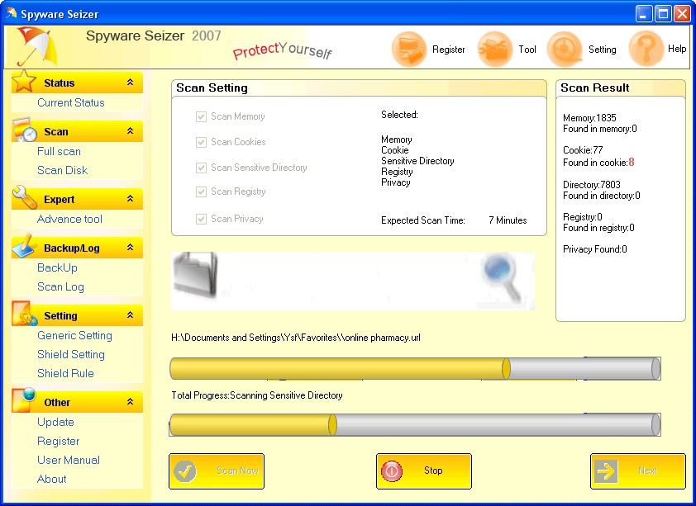
Task: Click the umbrella logo icon
Action: point(33,46)
